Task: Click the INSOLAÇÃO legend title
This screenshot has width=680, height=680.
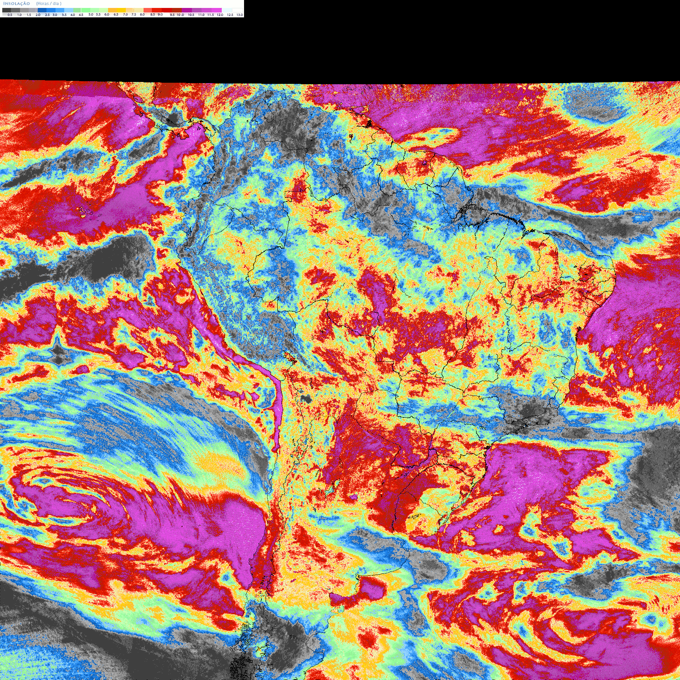Action: tap(17, 3)
